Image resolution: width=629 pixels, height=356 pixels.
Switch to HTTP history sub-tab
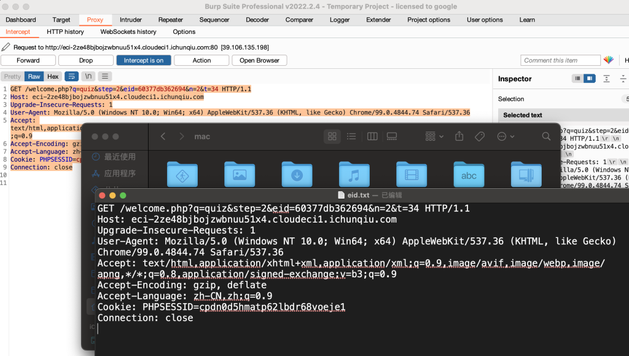65,32
